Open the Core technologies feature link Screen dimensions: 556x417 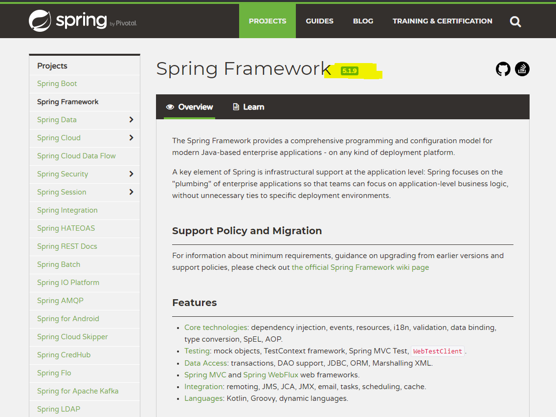pos(216,328)
